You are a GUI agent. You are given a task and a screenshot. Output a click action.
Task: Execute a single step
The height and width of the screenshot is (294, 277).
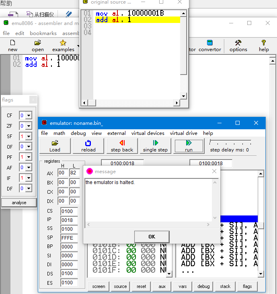pyautogui.click(x=155, y=146)
